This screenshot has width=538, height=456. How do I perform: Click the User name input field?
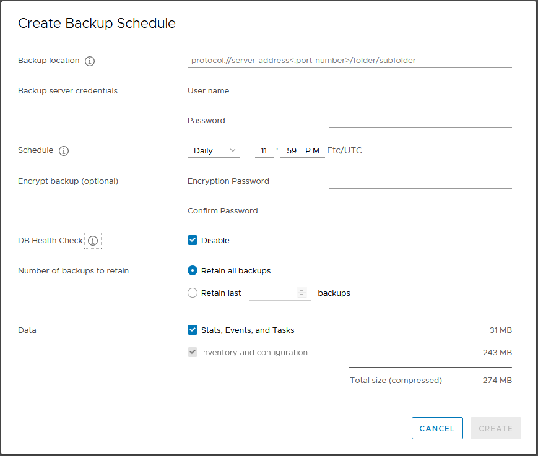(x=420, y=91)
